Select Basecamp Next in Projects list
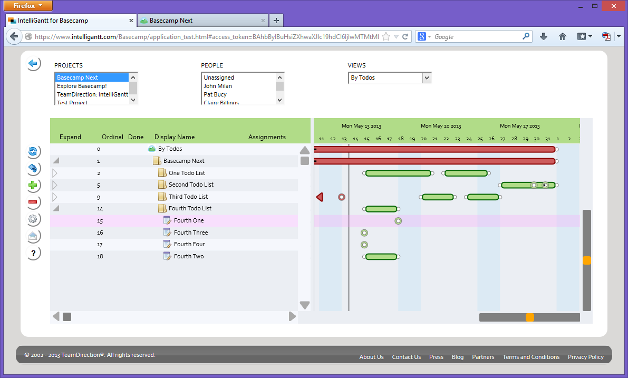 click(92, 77)
